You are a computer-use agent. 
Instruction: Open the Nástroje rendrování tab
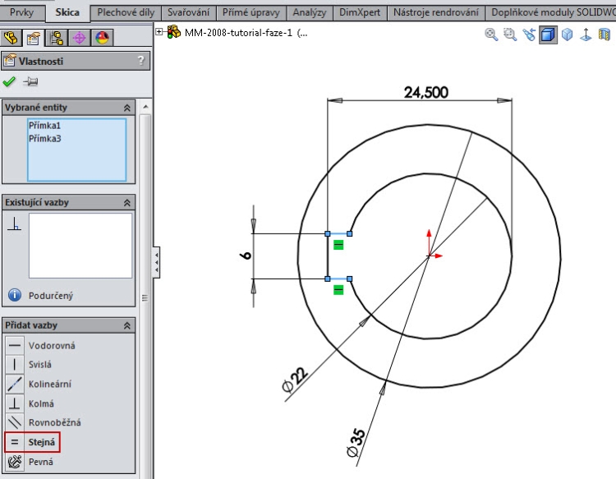pos(436,12)
